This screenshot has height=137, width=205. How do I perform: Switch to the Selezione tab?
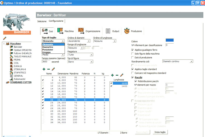click(x=42, y=21)
